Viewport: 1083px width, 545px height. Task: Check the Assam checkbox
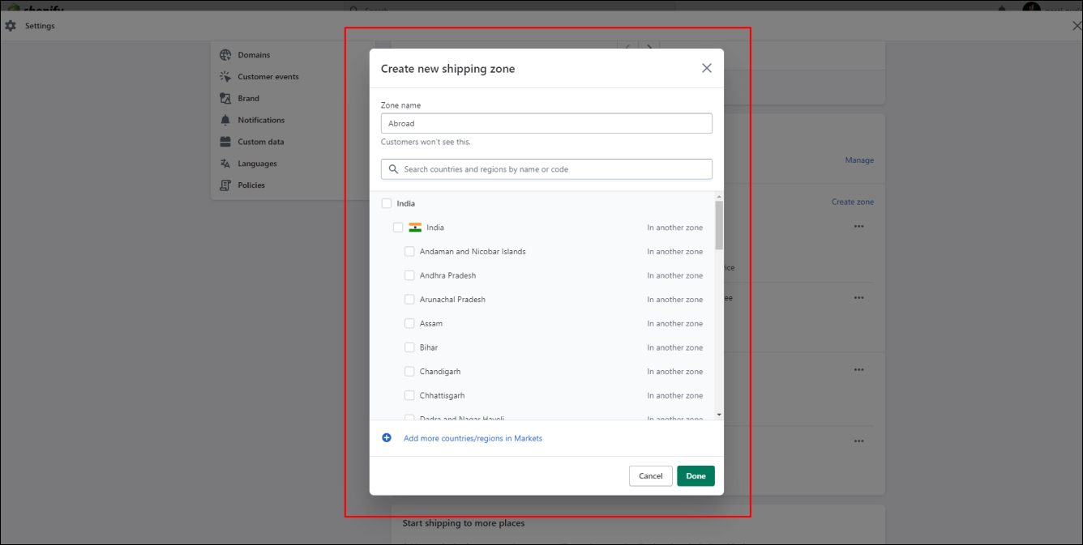coord(409,323)
